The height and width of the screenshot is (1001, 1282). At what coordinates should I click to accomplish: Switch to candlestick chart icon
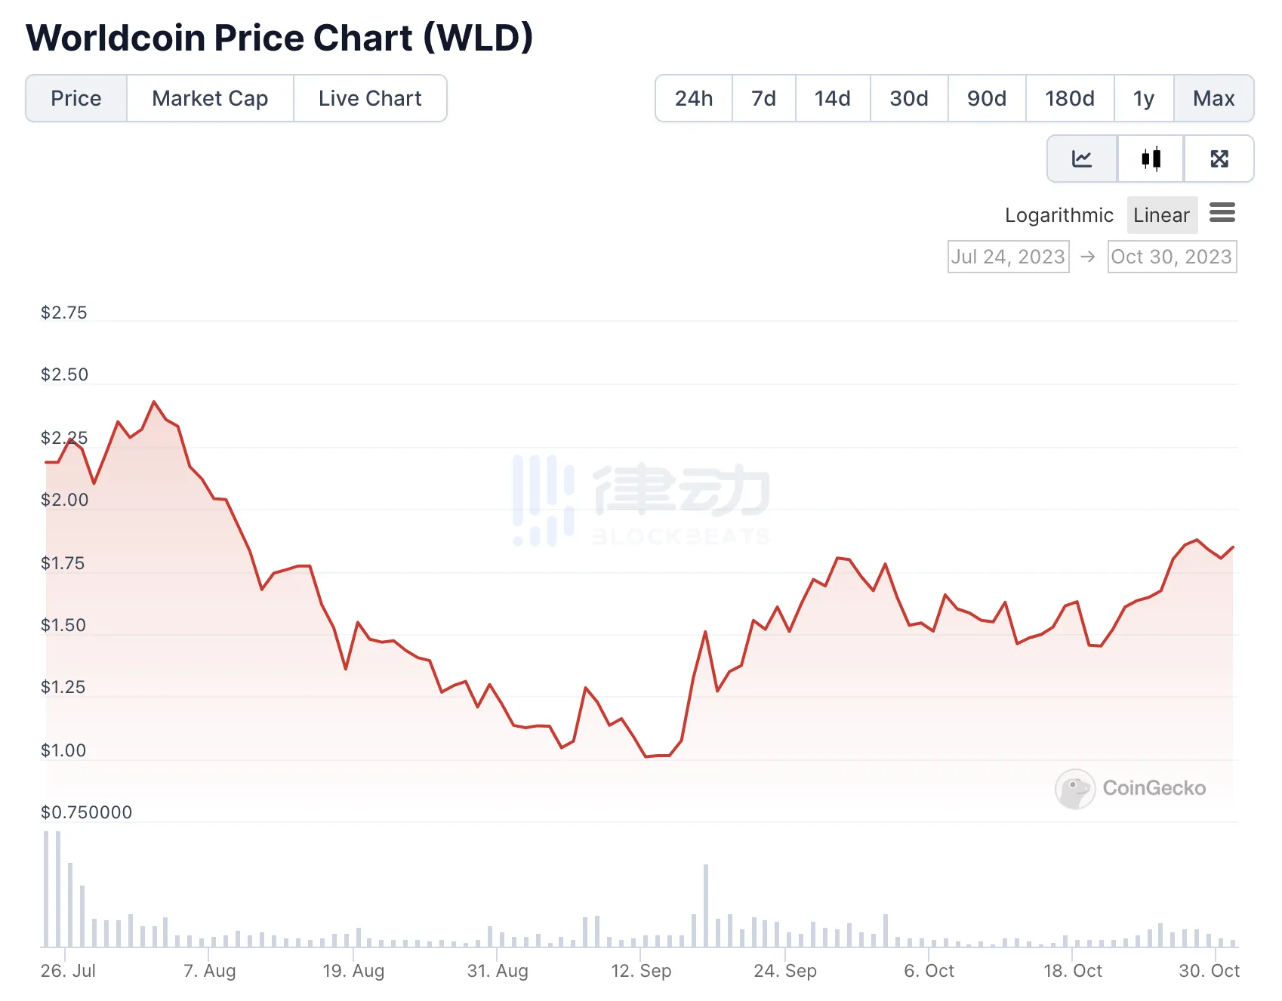click(1151, 159)
